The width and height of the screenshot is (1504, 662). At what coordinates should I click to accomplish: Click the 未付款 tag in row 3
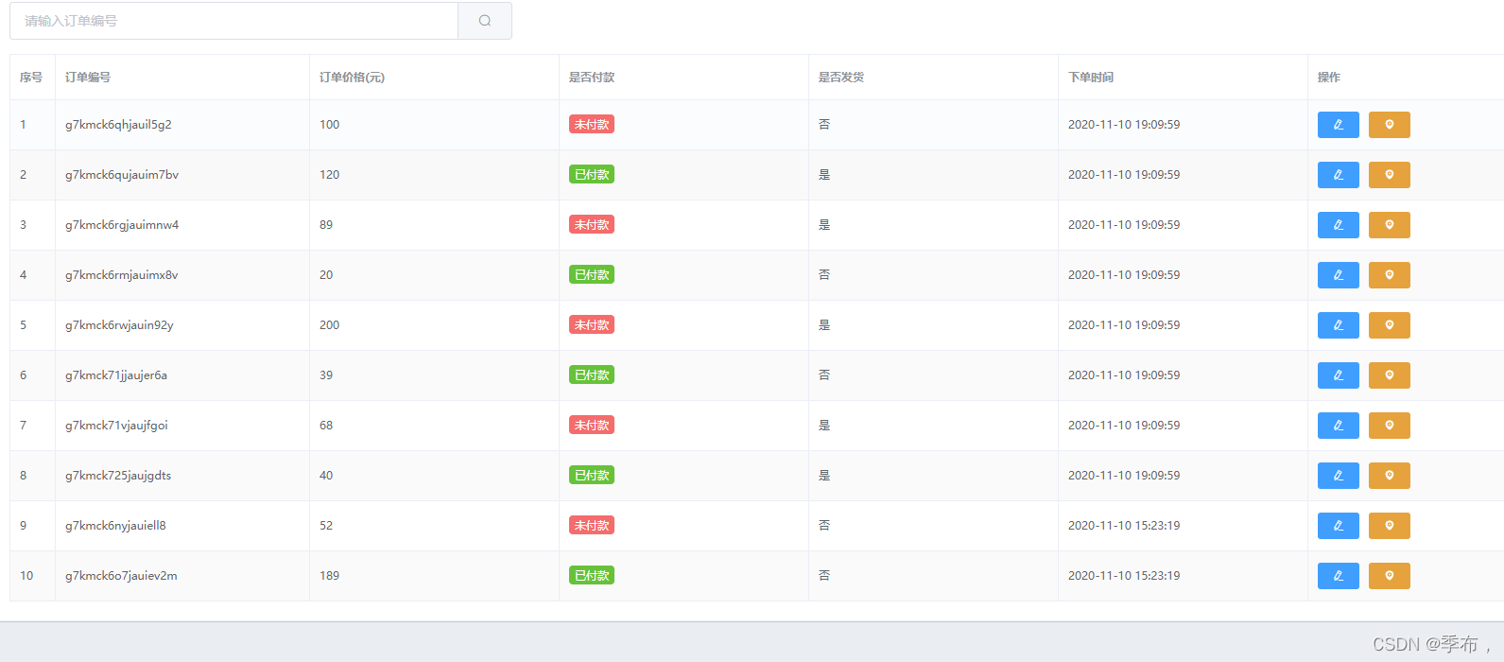coord(592,224)
